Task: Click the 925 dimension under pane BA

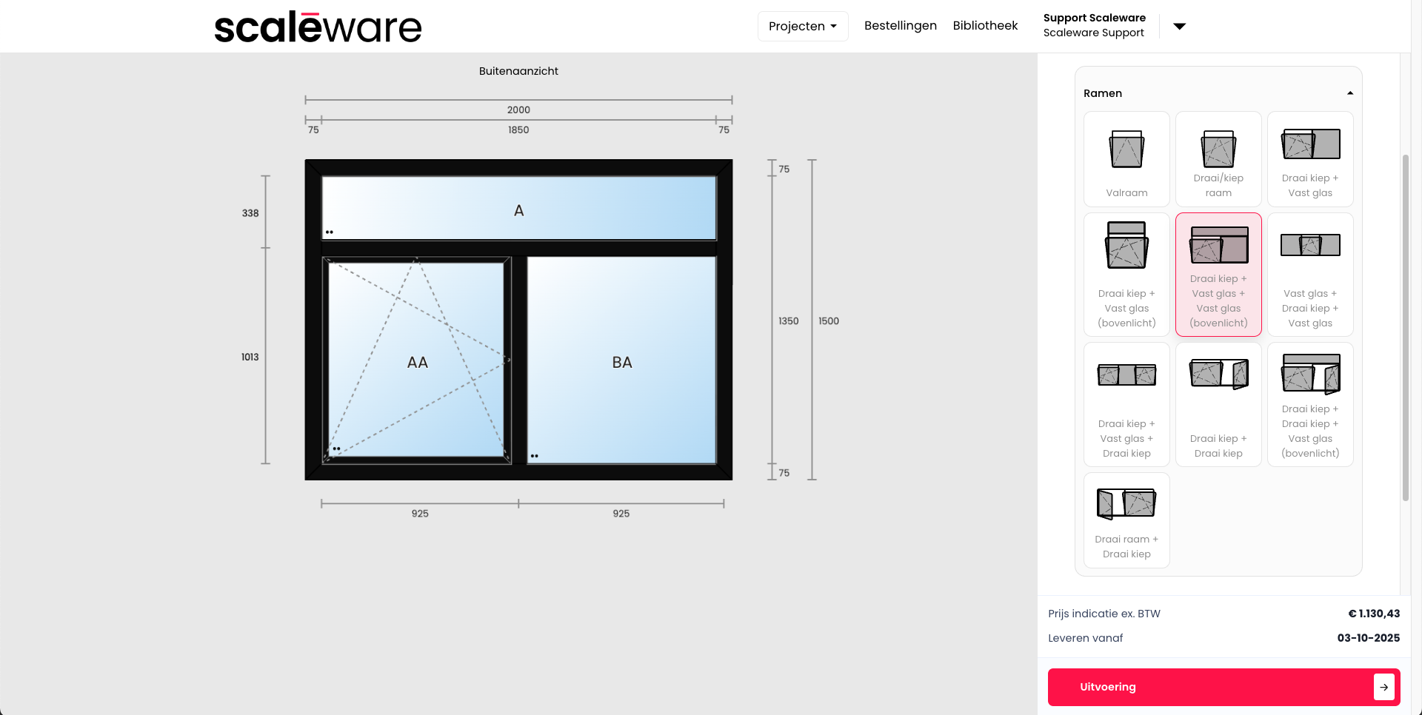Action: [x=621, y=514]
